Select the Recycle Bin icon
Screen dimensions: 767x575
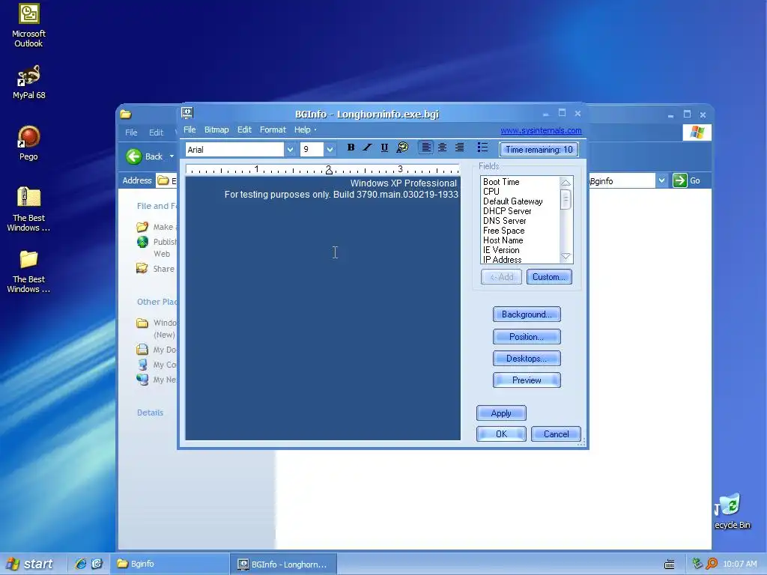pos(732,511)
